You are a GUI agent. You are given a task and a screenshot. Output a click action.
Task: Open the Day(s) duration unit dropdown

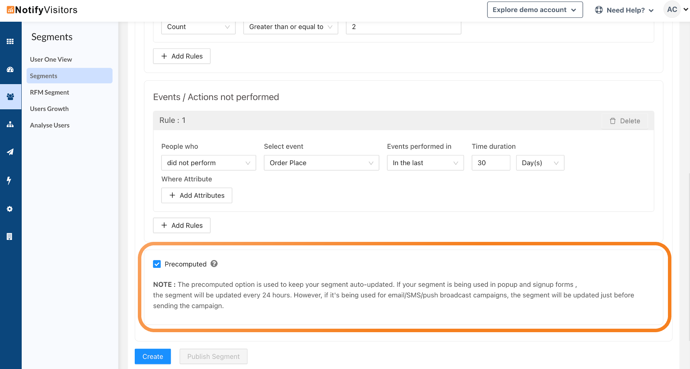click(x=540, y=163)
